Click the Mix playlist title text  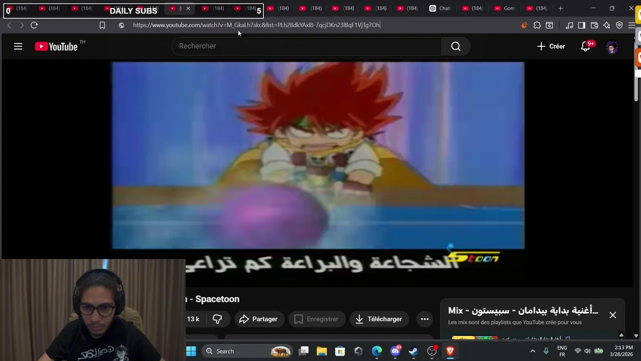[523, 310]
